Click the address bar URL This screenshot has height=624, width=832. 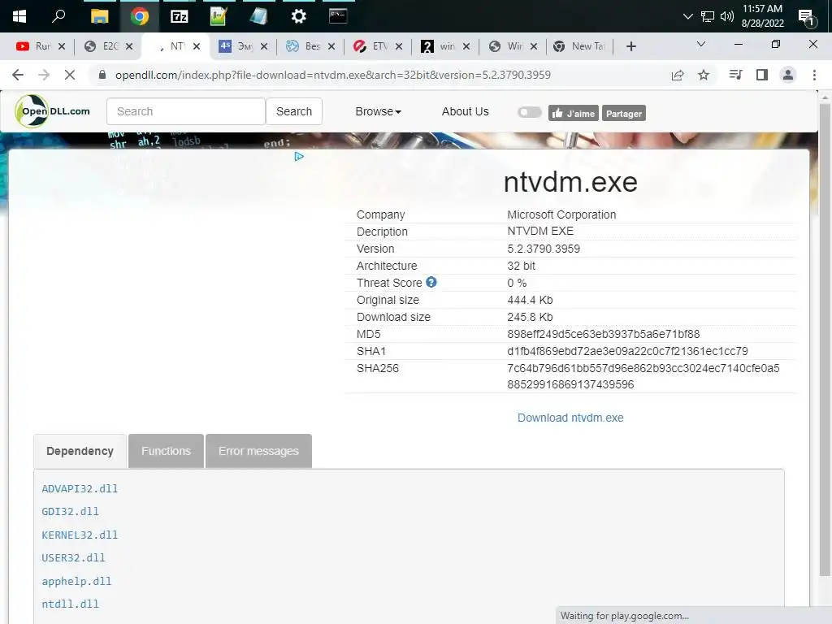pyautogui.click(x=332, y=75)
